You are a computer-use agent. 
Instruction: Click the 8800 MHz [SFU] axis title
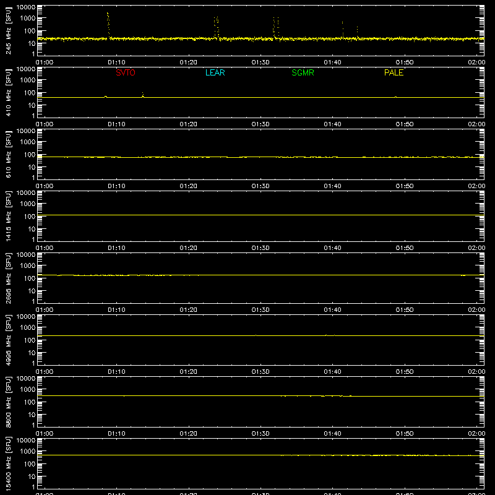click(x=9, y=402)
